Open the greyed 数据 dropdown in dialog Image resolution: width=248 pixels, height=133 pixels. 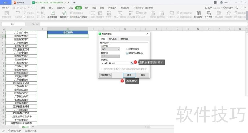tap(110, 56)
